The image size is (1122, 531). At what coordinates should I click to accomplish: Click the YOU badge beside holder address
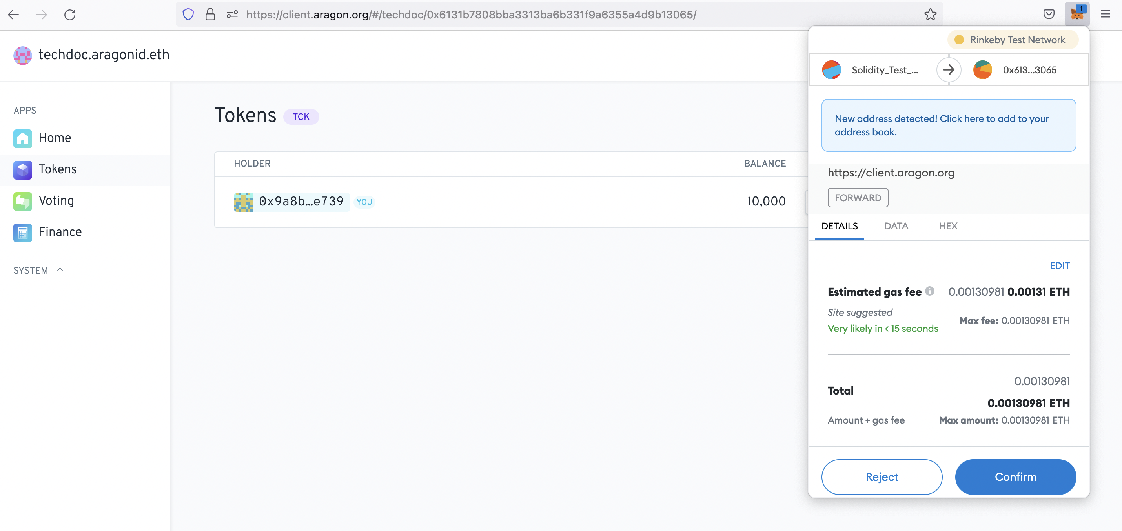click(x=364, y=202)
